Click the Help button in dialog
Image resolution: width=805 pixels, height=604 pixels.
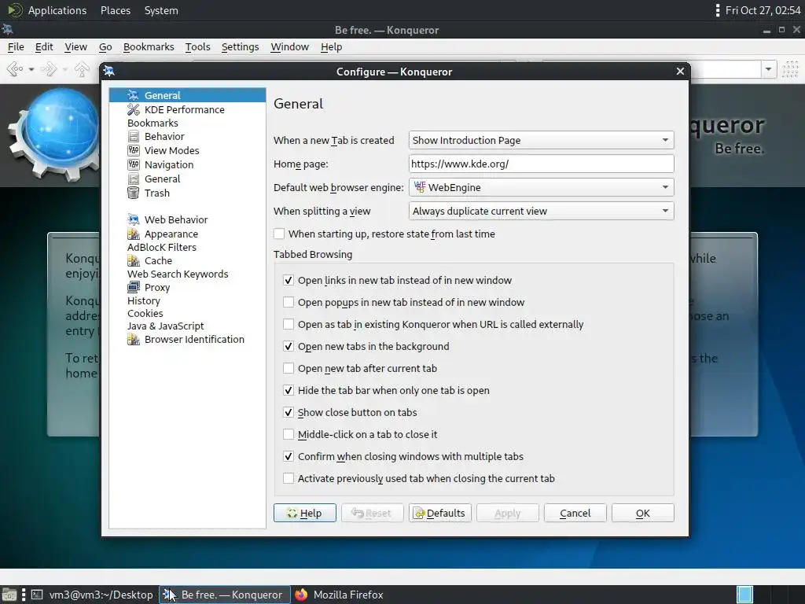305,513
